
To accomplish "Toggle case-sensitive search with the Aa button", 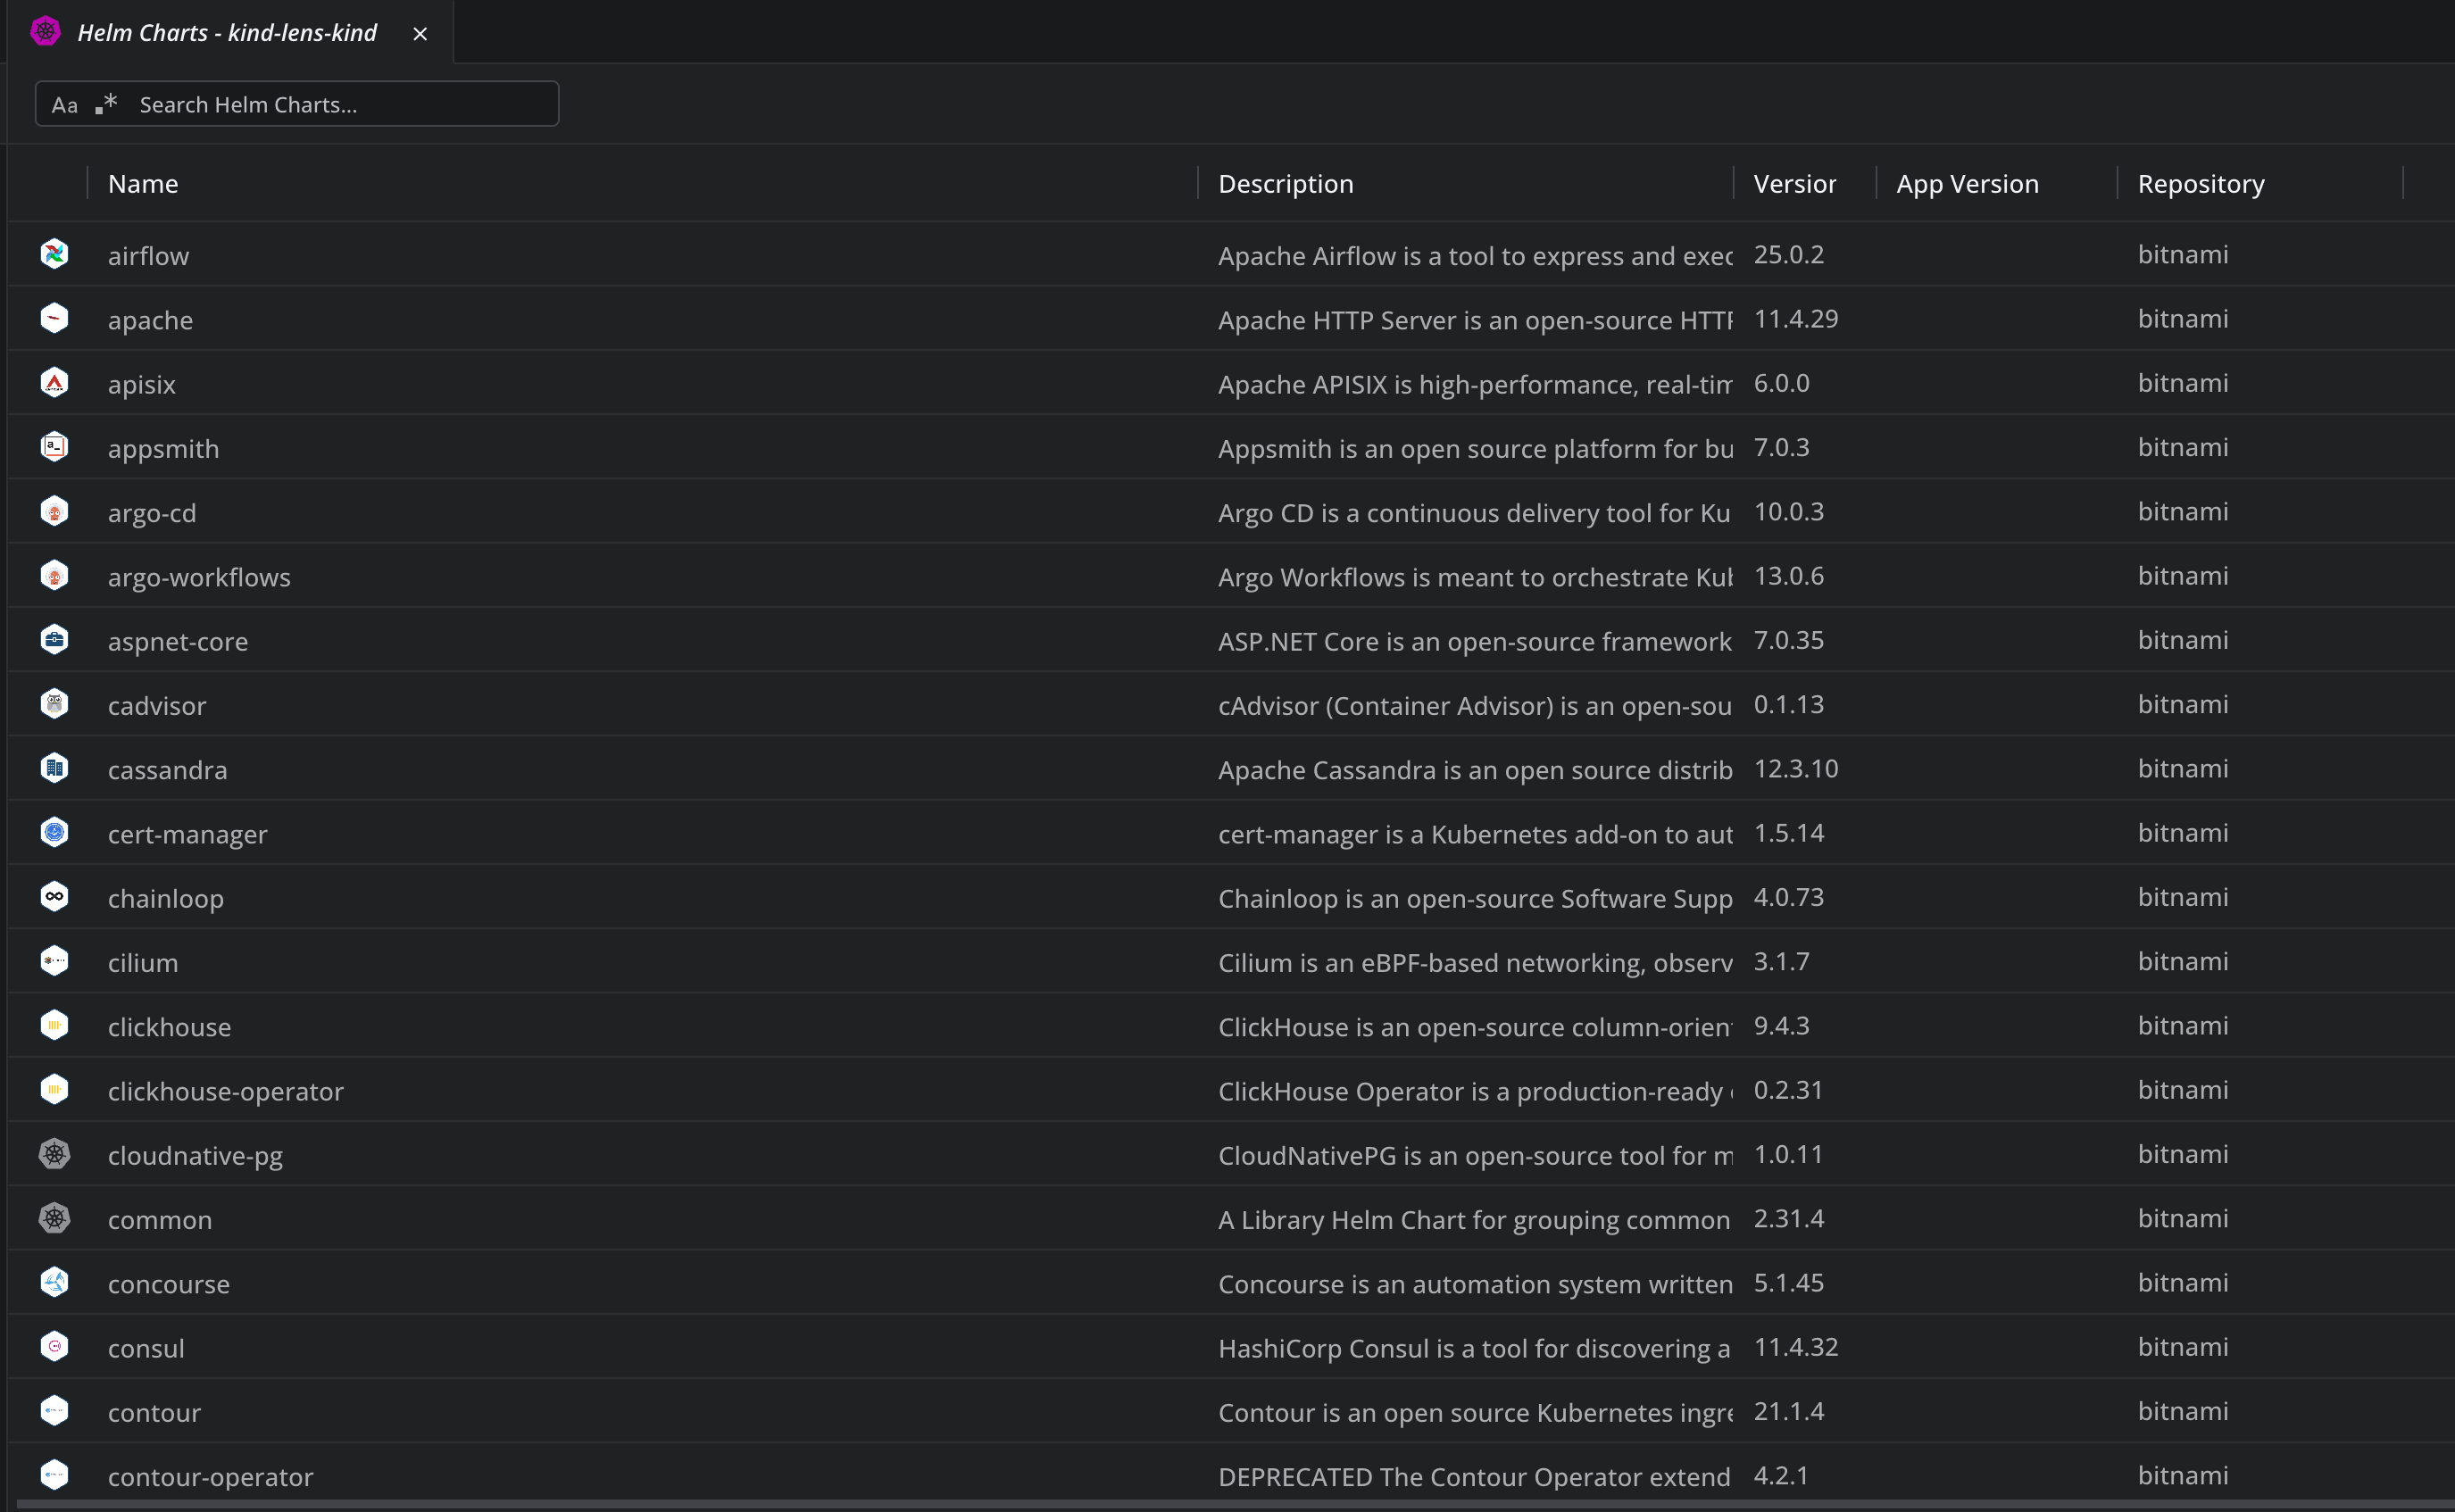I will pos(64,104).
